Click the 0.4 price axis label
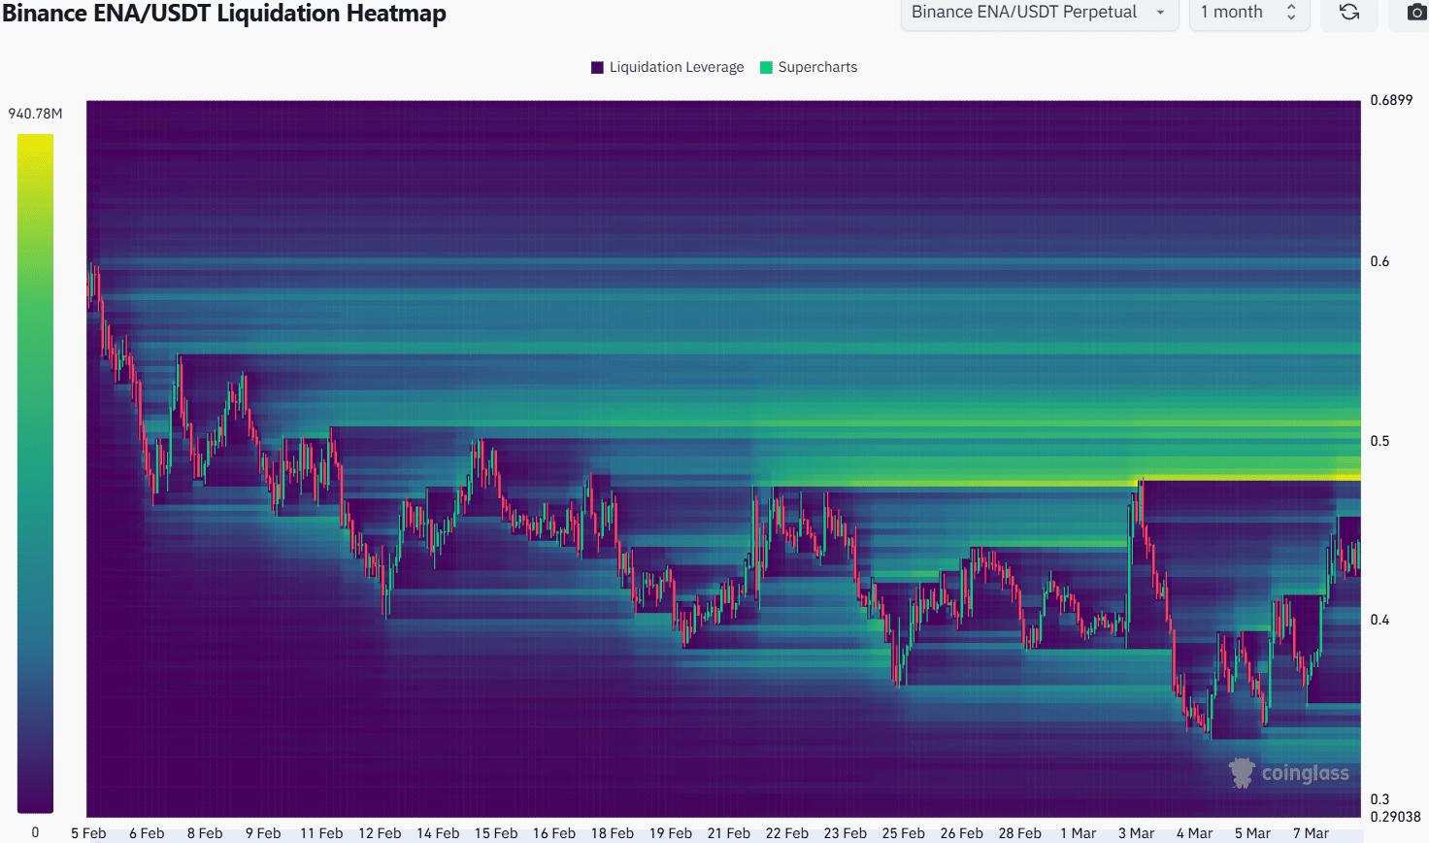 [x=1379, y=620]
